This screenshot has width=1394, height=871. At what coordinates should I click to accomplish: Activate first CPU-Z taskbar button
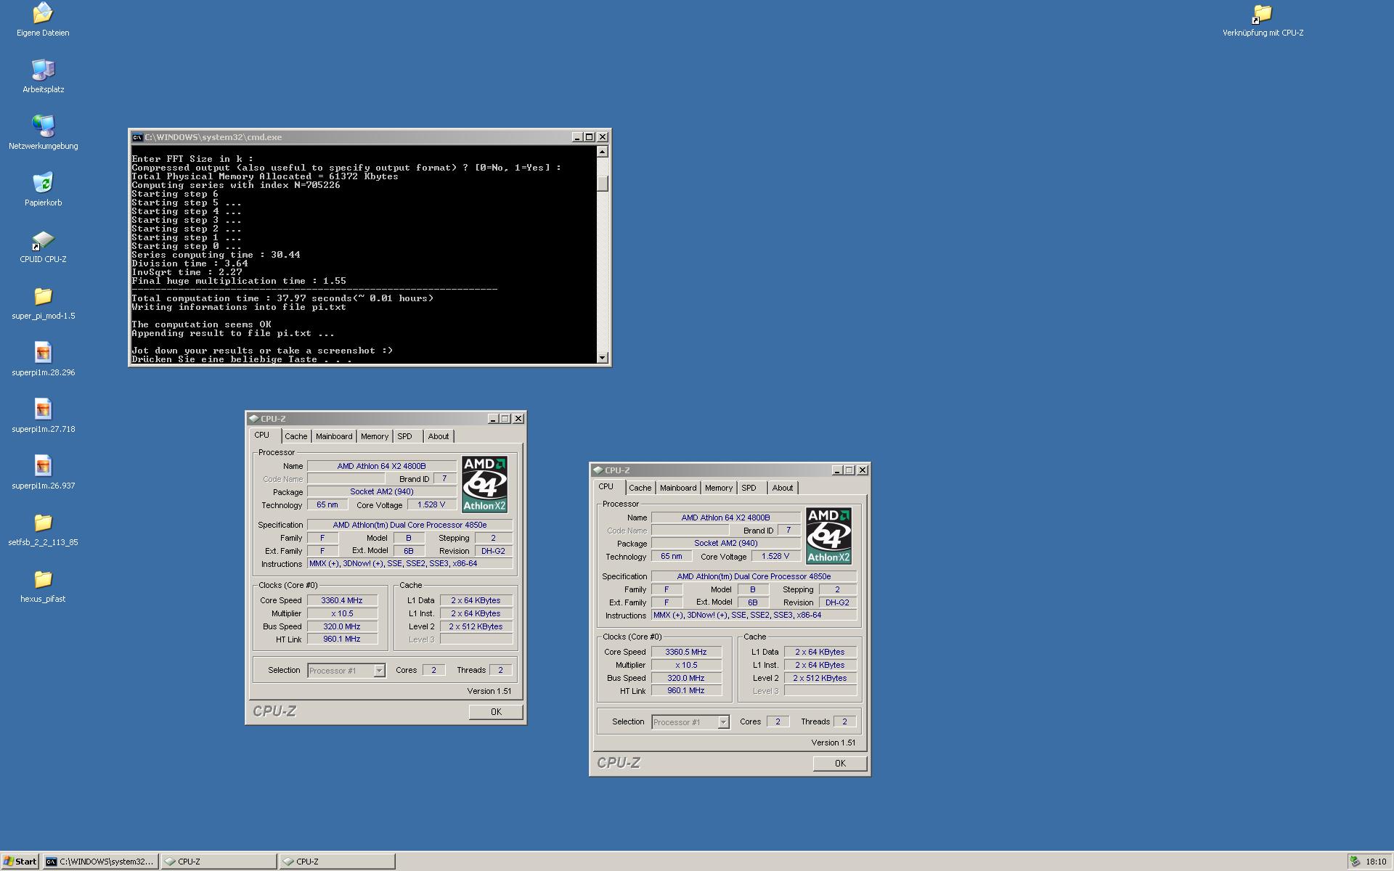(219, 862)
